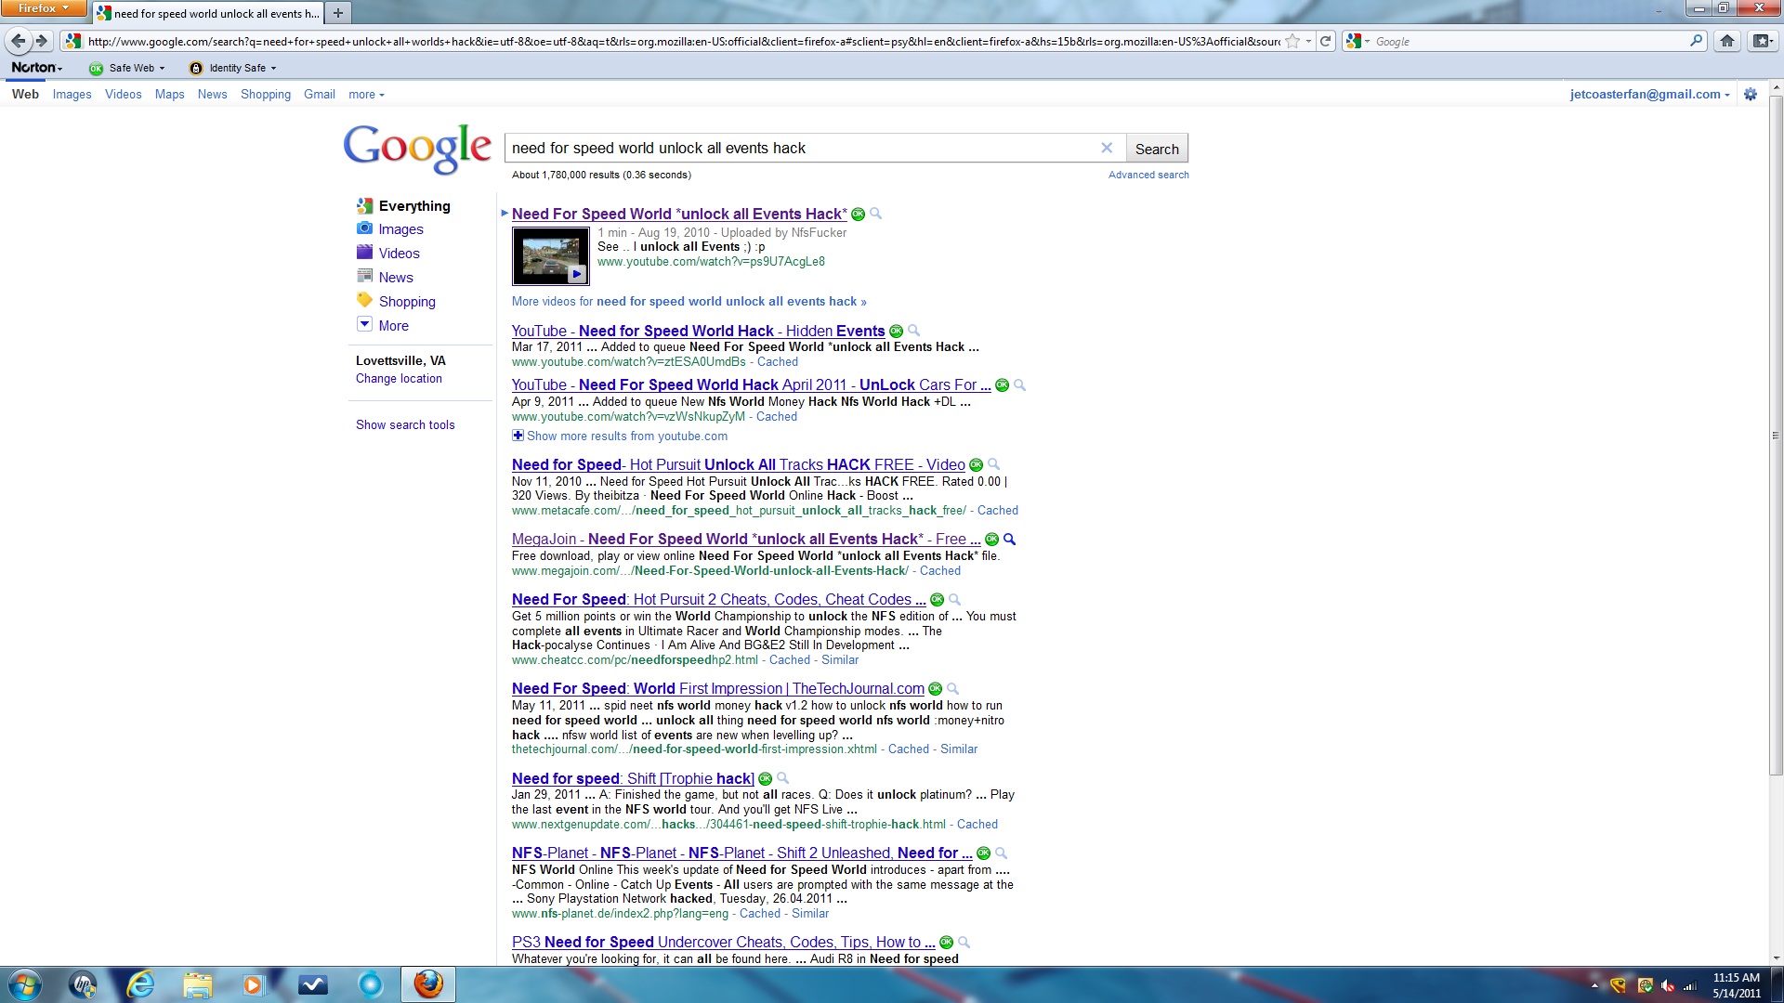
Task: Click the volume icon in system tray
Action: pos(1668,985)
